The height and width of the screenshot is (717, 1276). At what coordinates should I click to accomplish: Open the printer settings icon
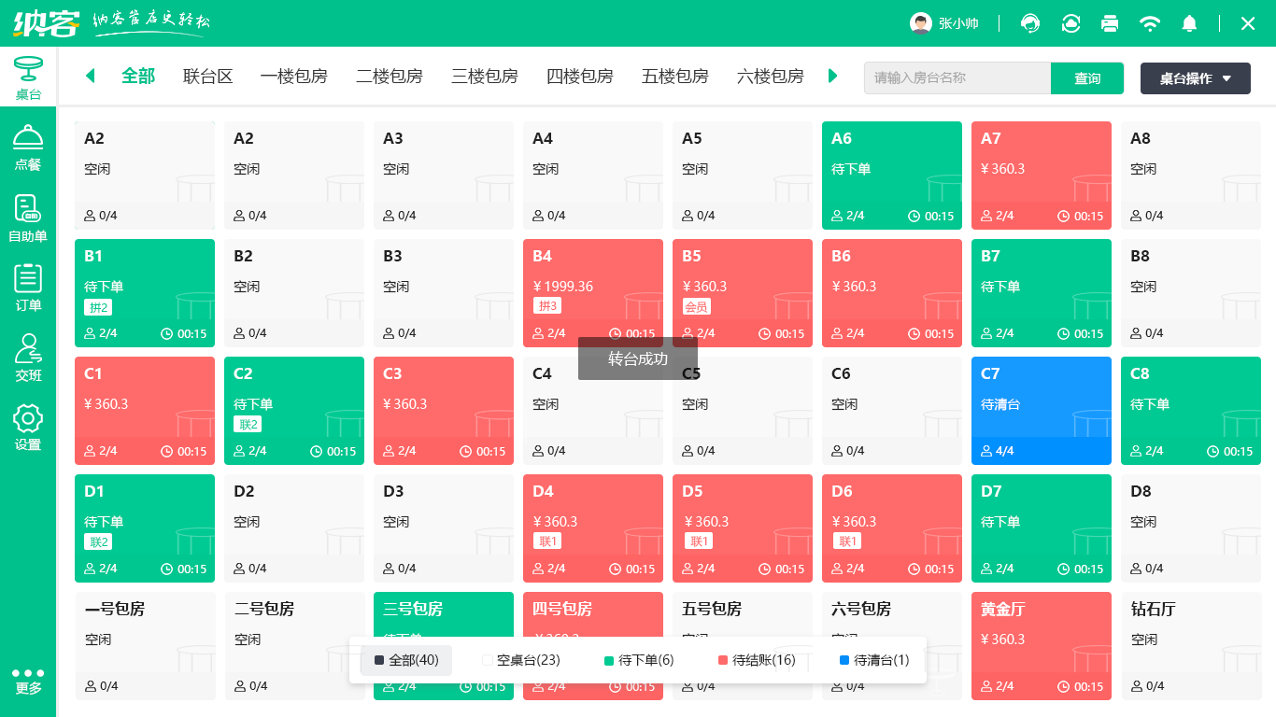pyautogui.click(x=1110, y=23)
